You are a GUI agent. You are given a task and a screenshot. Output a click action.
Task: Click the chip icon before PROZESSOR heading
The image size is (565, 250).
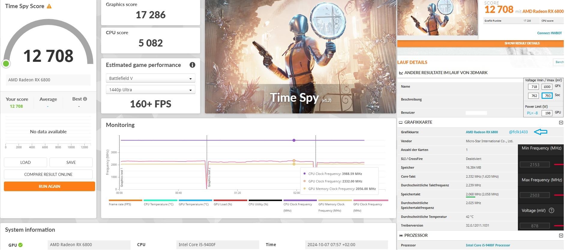(x=401, y=235)
